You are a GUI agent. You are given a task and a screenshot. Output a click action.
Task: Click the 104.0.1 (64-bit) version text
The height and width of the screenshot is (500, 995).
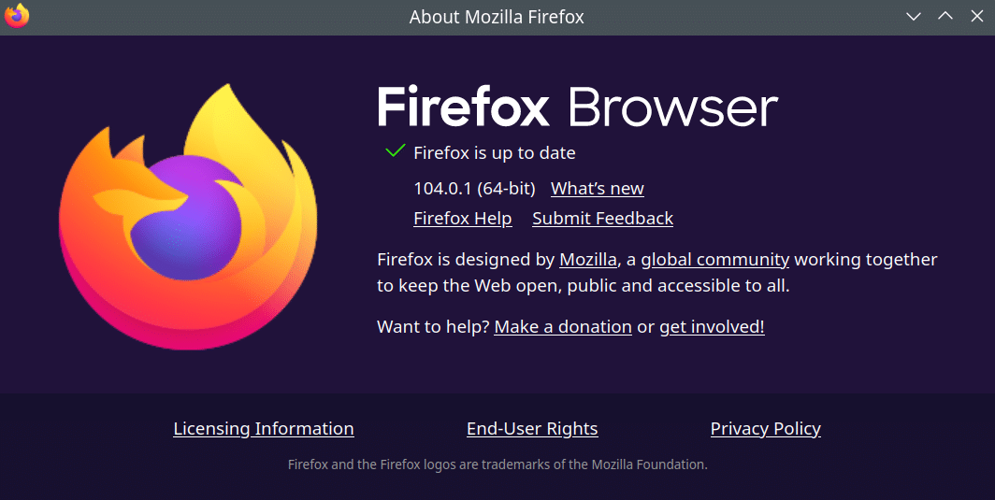[475, 189]
